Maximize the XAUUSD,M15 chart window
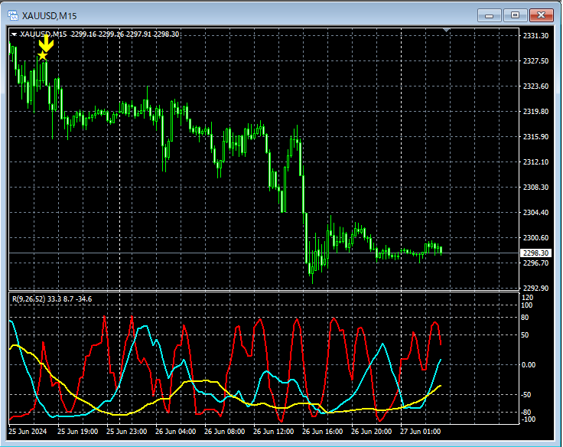Viewport: 563px width, 447px height. (x=515, y=15)
